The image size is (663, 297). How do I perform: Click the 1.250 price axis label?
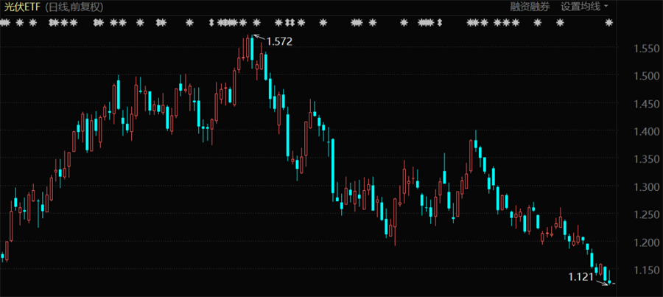tap(646, 215)
